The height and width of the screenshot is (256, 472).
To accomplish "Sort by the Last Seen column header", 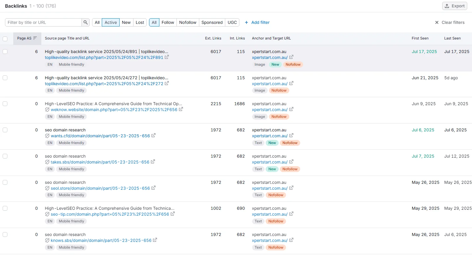I will [453, 38].
